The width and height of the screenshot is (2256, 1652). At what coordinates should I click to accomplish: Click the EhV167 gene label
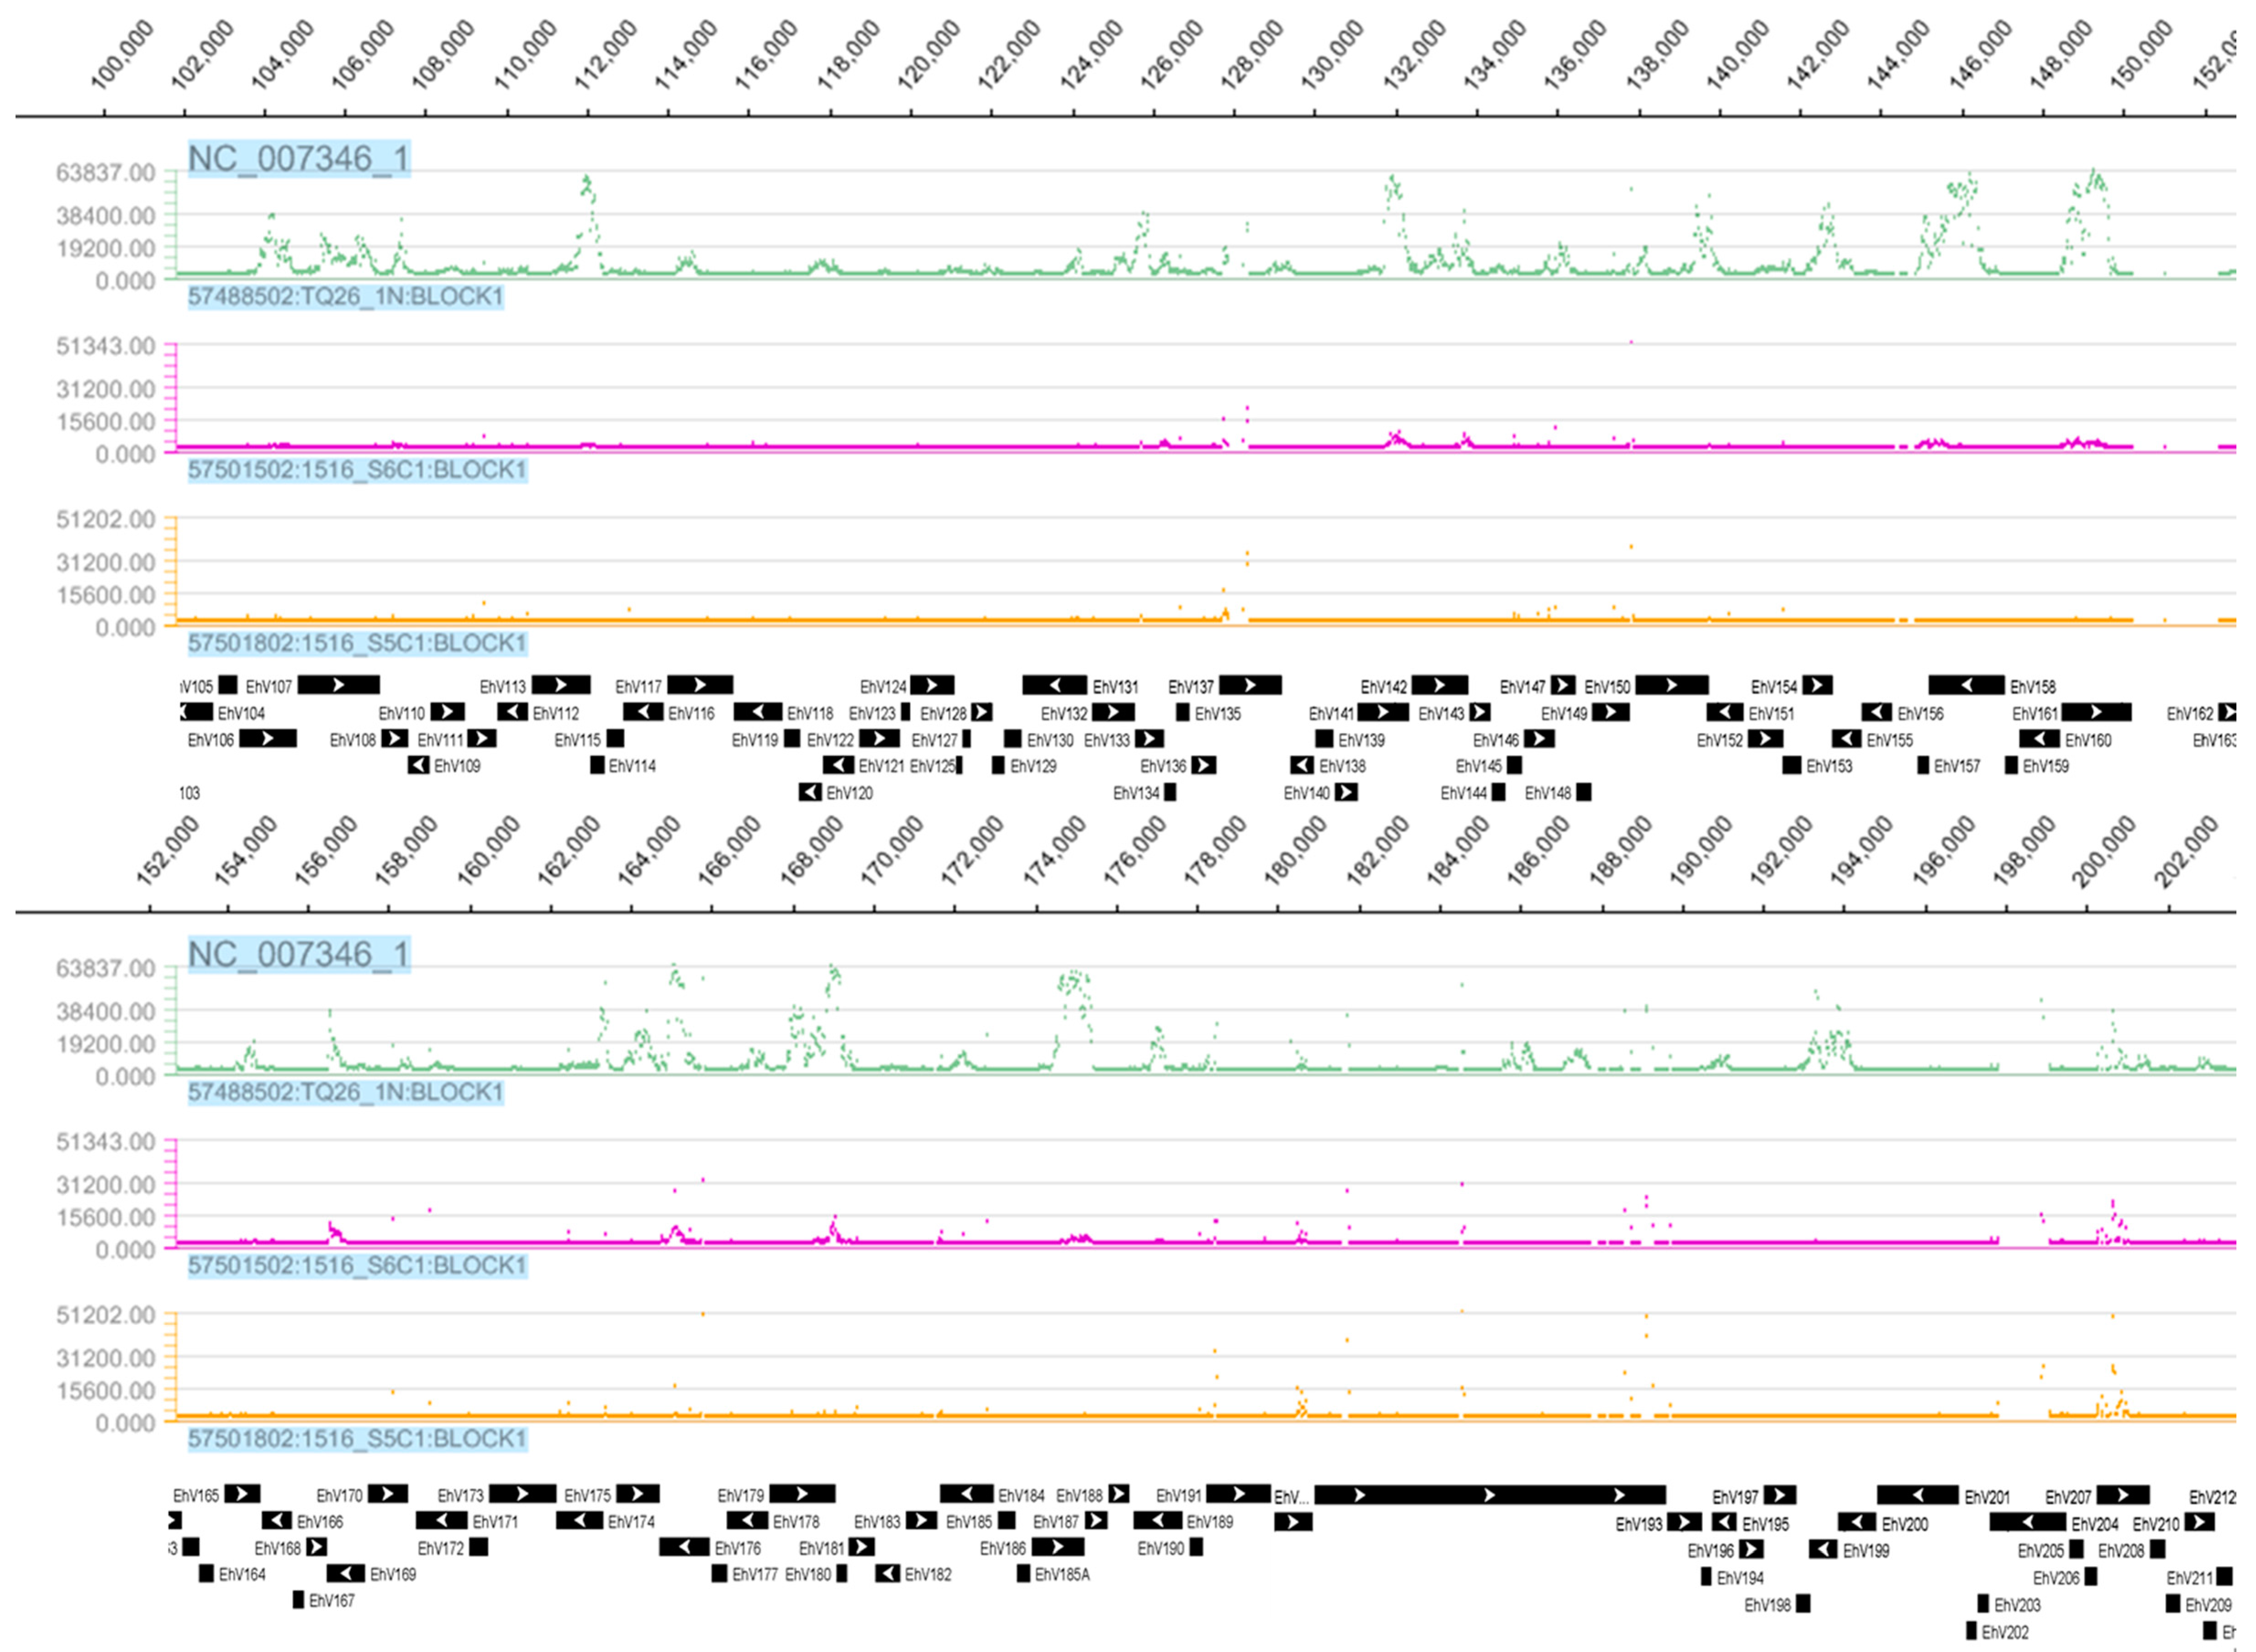(x=333, y=1602)
